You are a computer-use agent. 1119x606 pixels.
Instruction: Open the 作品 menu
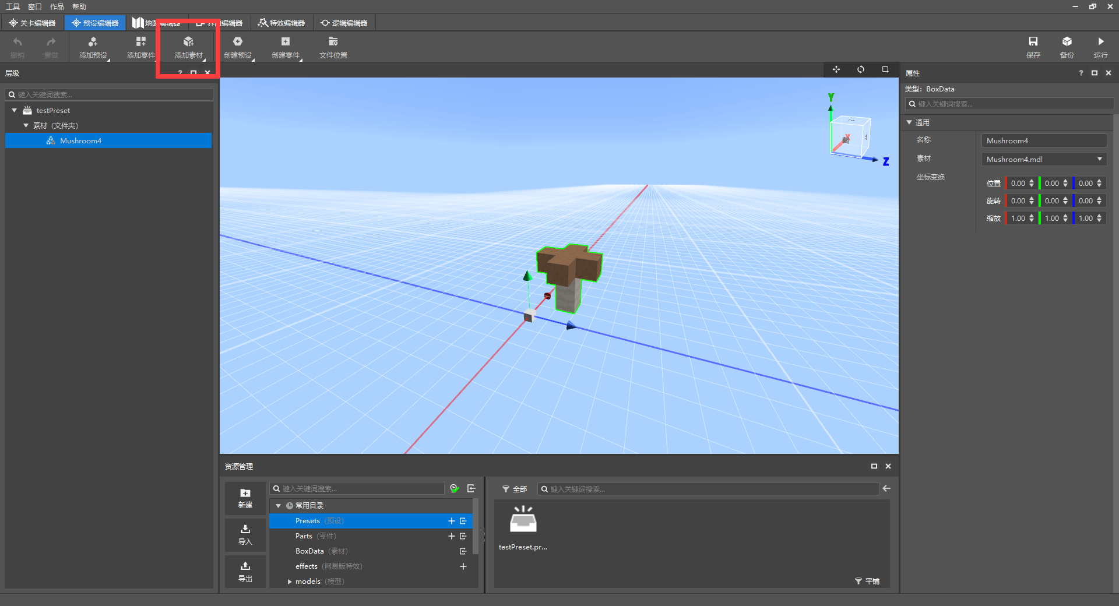(57, 6)
